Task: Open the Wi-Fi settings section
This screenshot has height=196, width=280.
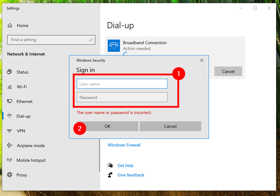Action: 22,87
